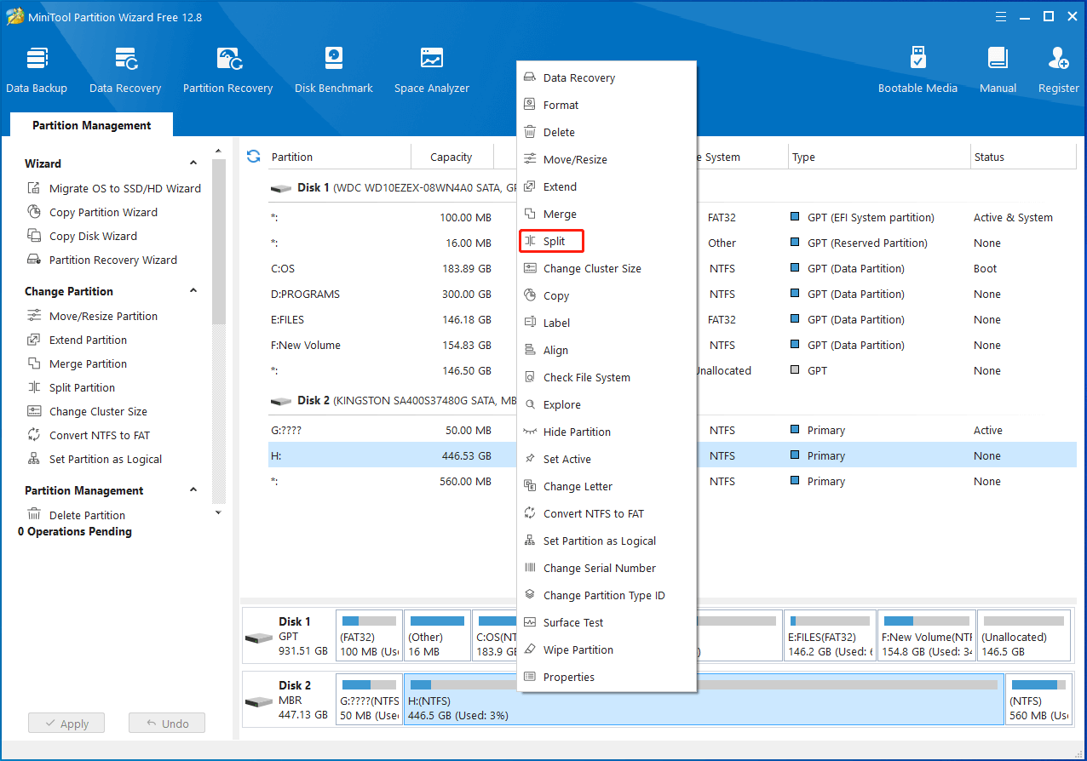Create Bootable Media icon

[917, 59]
